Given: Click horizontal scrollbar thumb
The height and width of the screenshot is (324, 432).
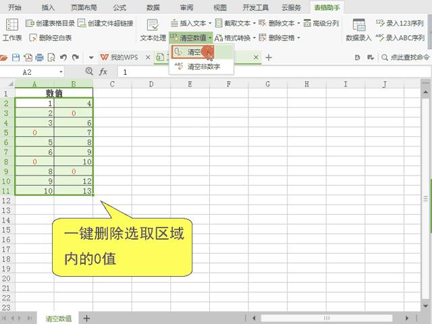Looking at the screenshot, I should (327, 318).
